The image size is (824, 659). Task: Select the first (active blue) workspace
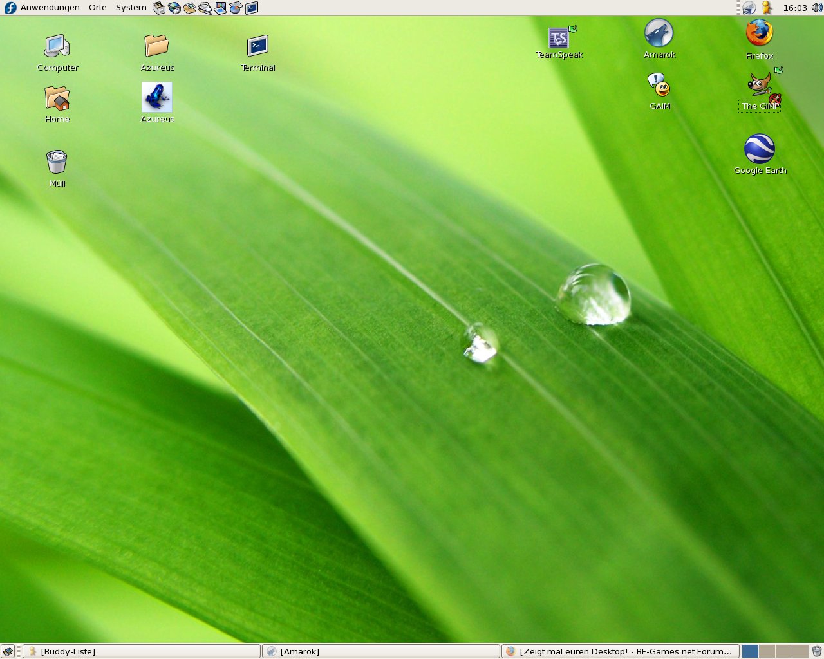click(750, 651)
